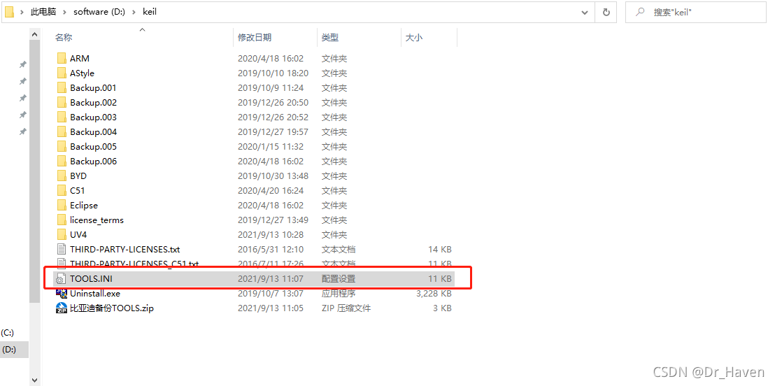Click the TOOLS.INI settings file icon

62,279
